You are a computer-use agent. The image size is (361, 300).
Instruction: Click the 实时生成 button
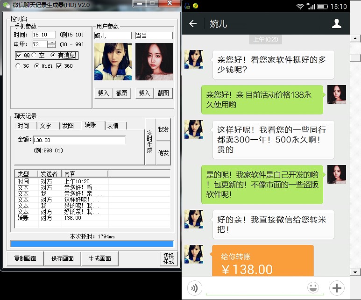click(150, 142)
